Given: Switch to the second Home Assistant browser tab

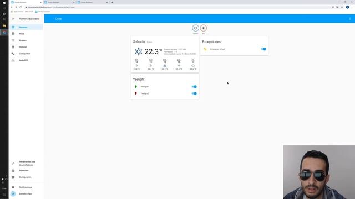Looking at the screenshot, I should (59, 2).
